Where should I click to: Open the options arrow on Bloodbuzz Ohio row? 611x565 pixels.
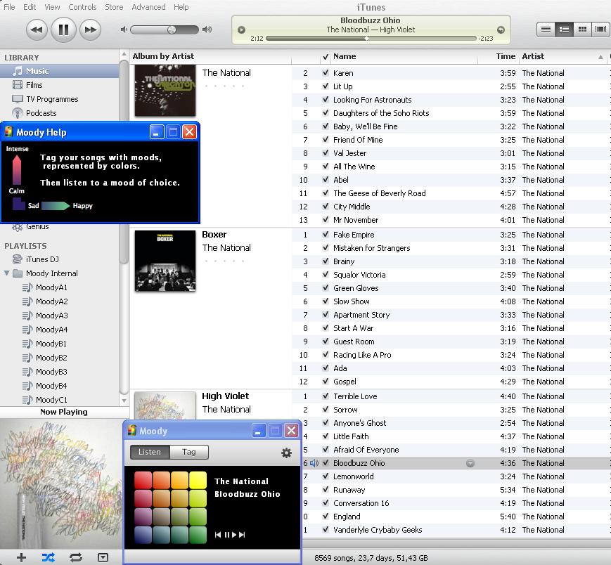point(470,463)
